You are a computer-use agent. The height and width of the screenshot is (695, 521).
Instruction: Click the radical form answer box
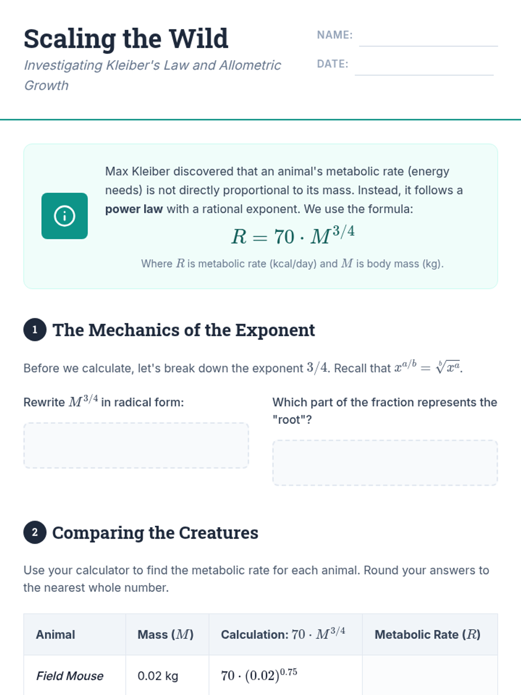[x=136, y=445]
